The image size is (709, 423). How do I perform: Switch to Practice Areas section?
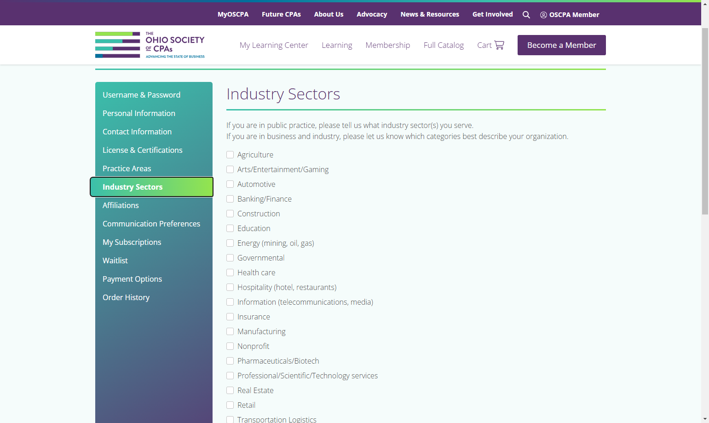154,168
